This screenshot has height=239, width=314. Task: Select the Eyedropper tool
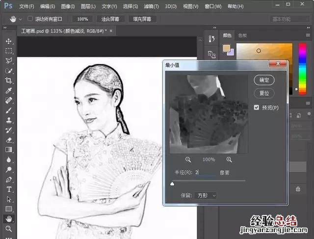coord(8,91)
